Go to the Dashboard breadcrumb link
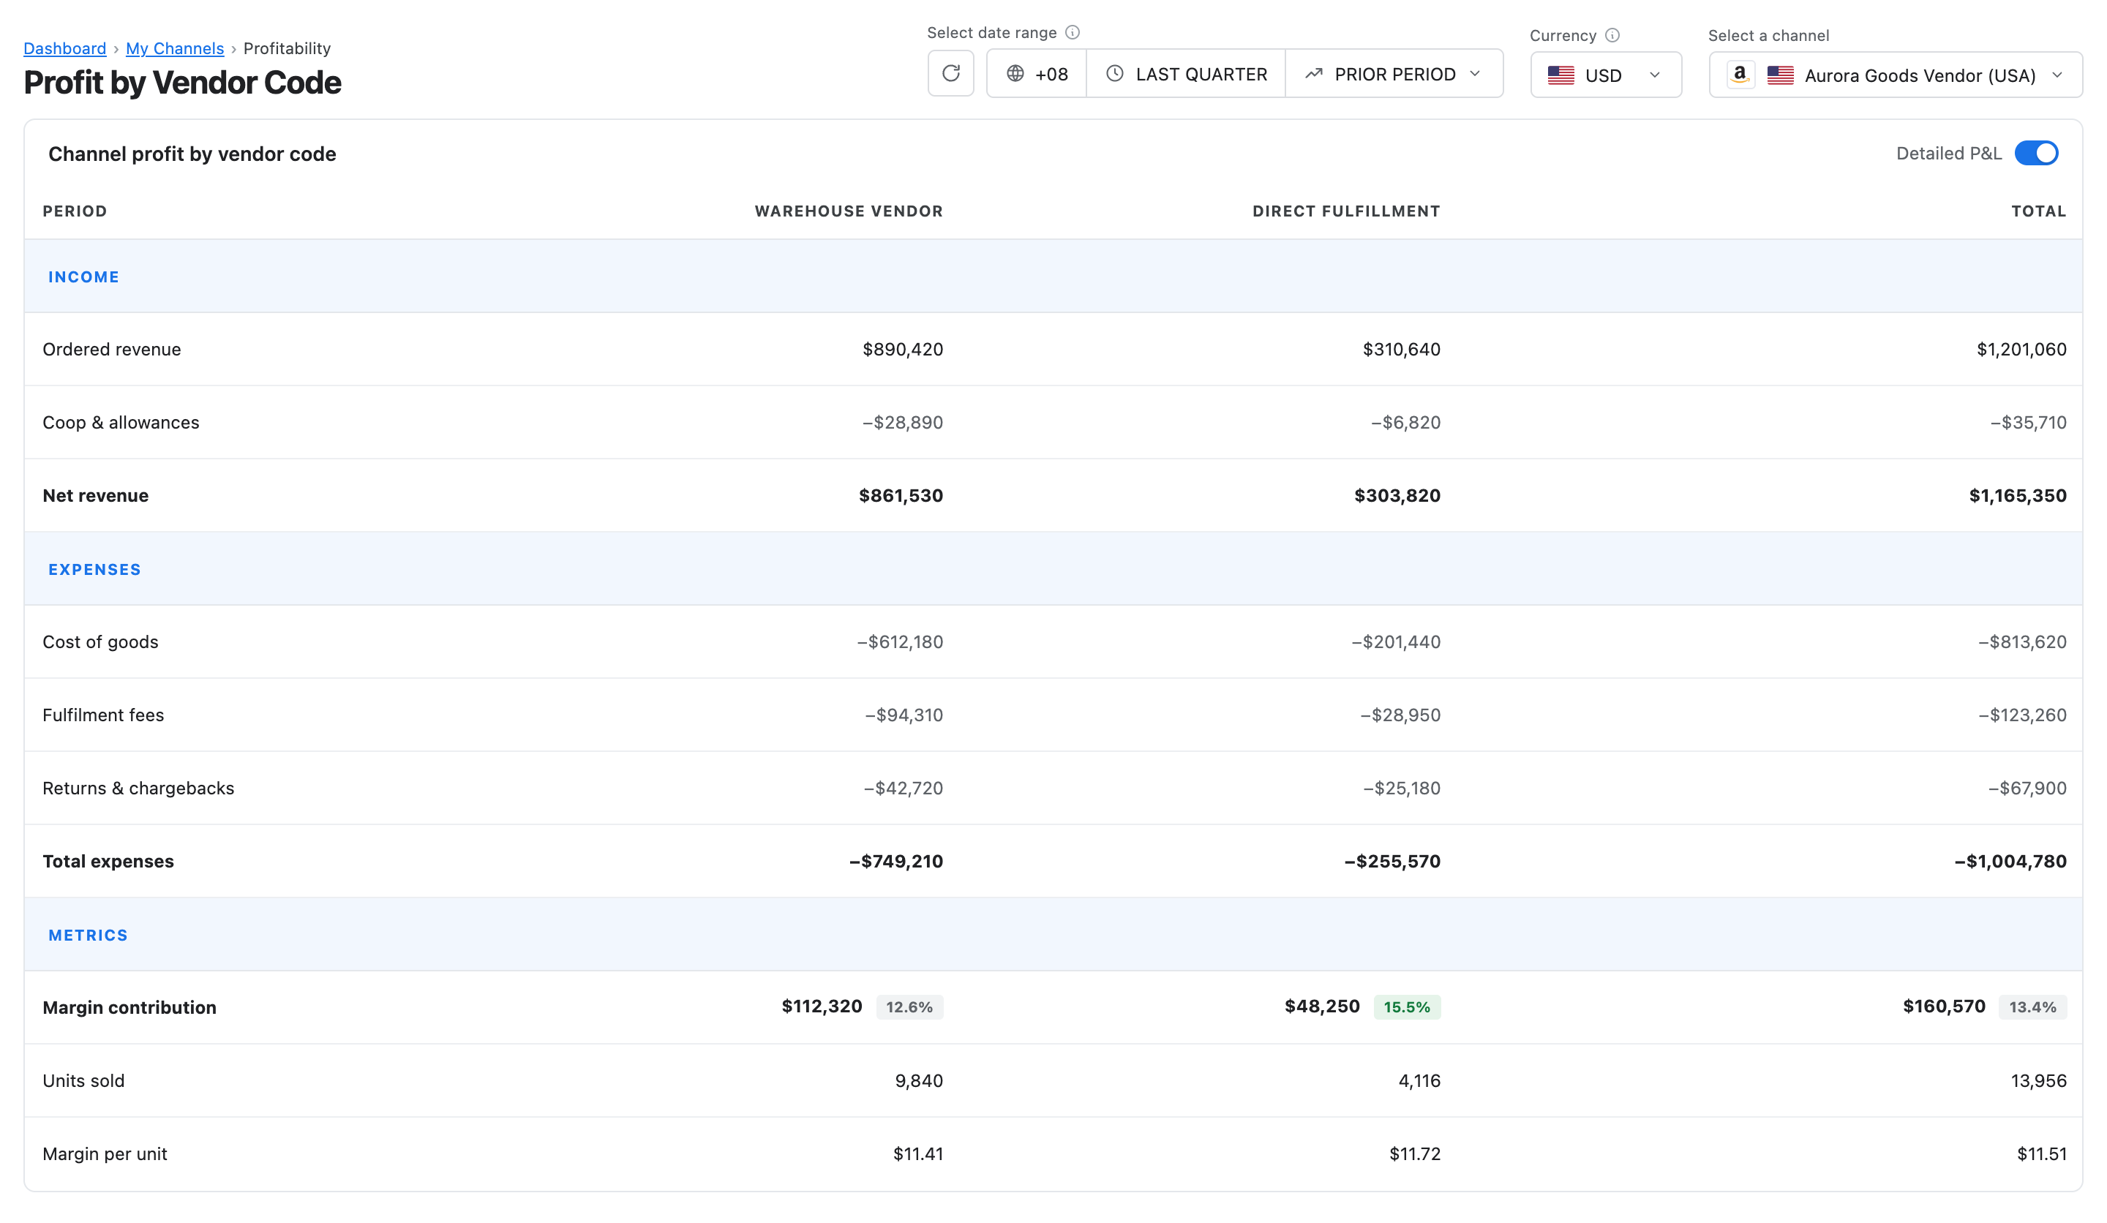 pyautogui.click(x=64, y=48)
